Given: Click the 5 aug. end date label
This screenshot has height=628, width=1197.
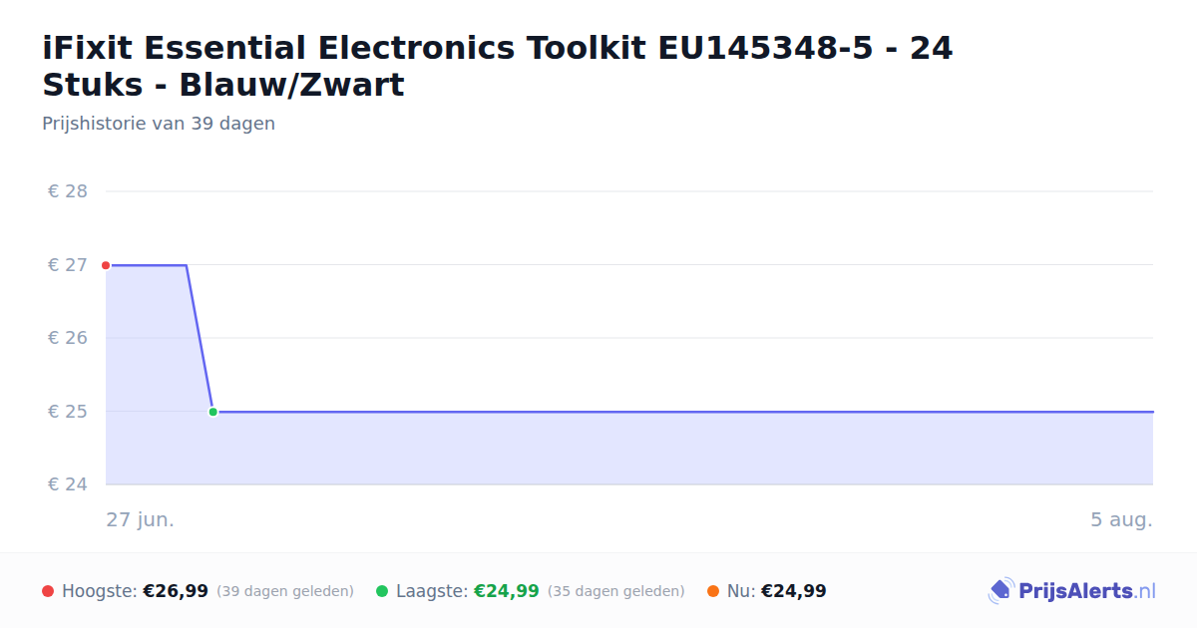Looking at the screenshot, I should pos(1121,519).
